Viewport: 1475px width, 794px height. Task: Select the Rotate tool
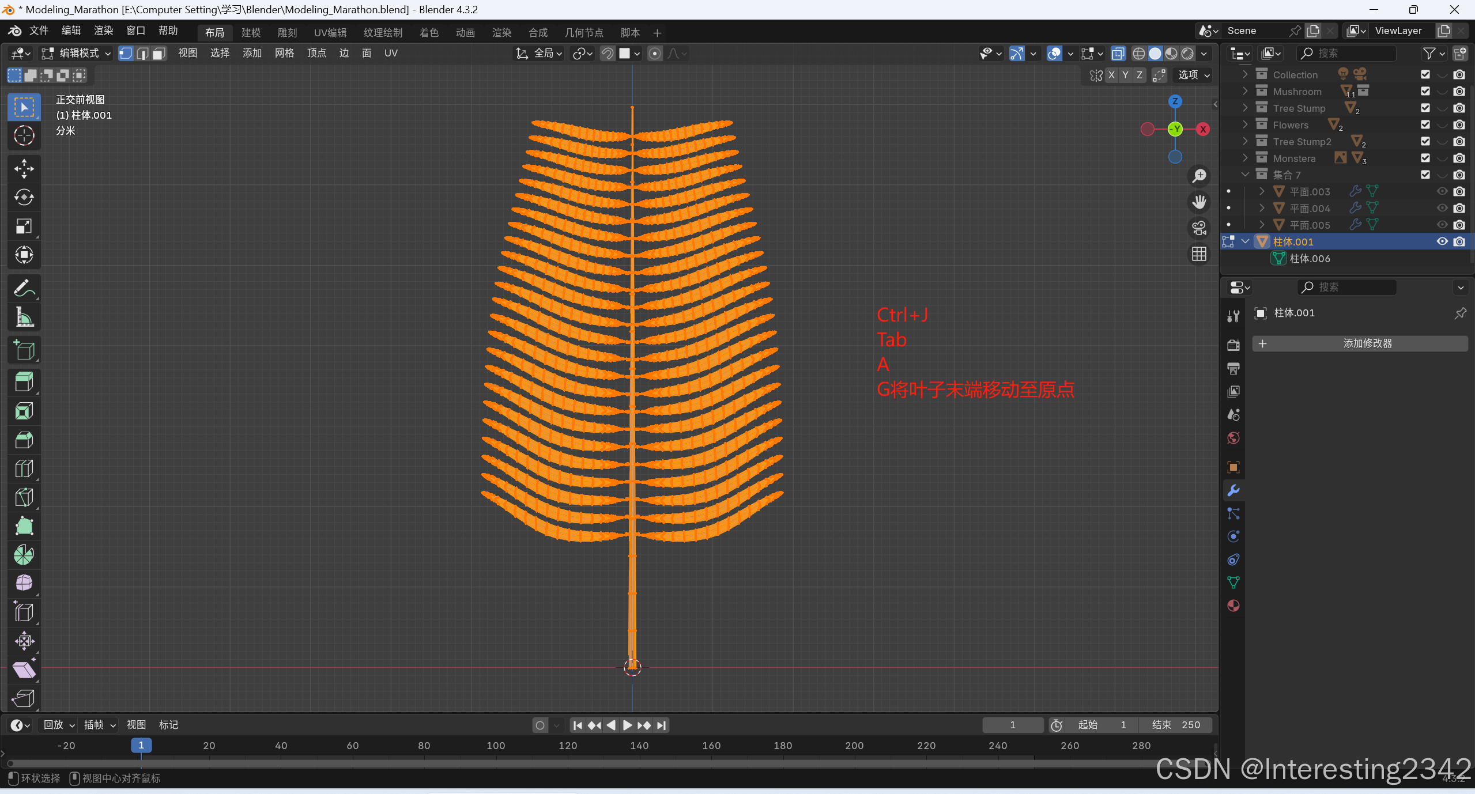click(x=24, y=197)
